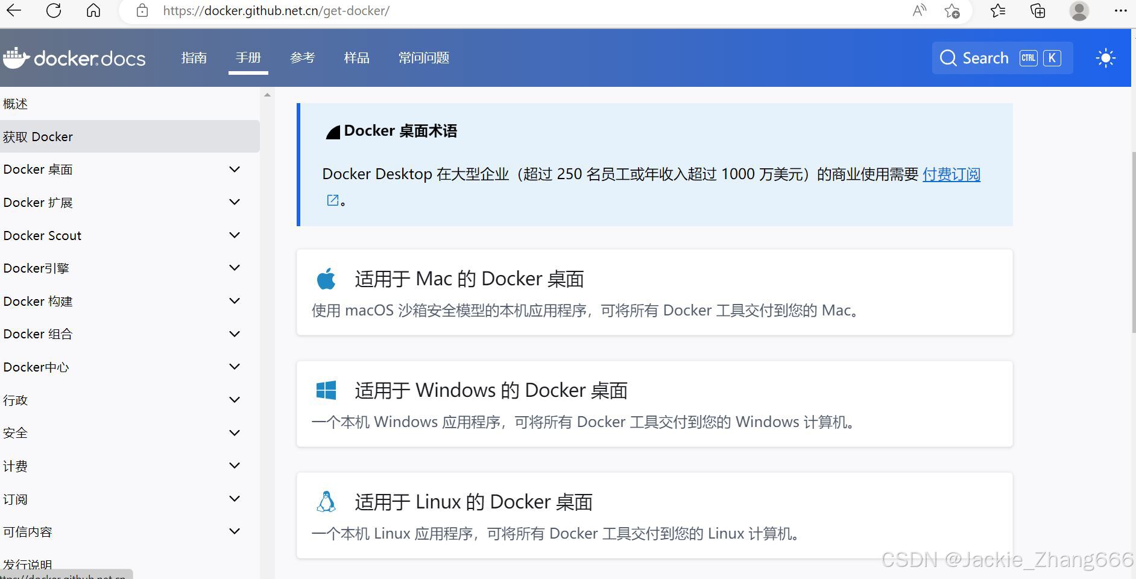This screenshot has width=1136, height=579.
Task: Expand the Docker引擎 sidebar section
Action: tap(235, 268)
